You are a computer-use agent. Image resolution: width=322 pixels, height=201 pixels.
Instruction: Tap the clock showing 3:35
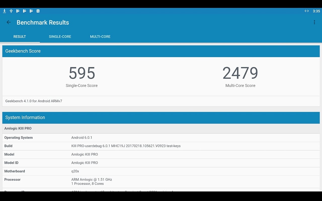(316, 11)
